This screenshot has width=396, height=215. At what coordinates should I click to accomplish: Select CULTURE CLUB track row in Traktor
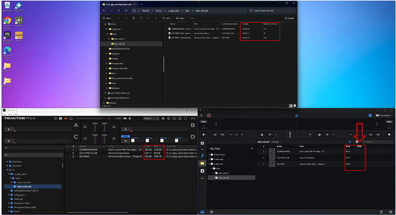[x=131, y=153]
